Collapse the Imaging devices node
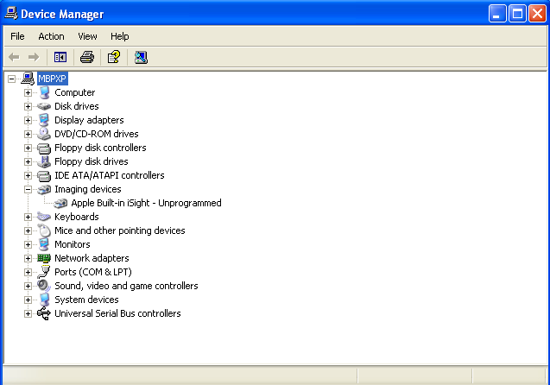The height and width of the screenshot is (385, 550). click(x=28, y=189)
